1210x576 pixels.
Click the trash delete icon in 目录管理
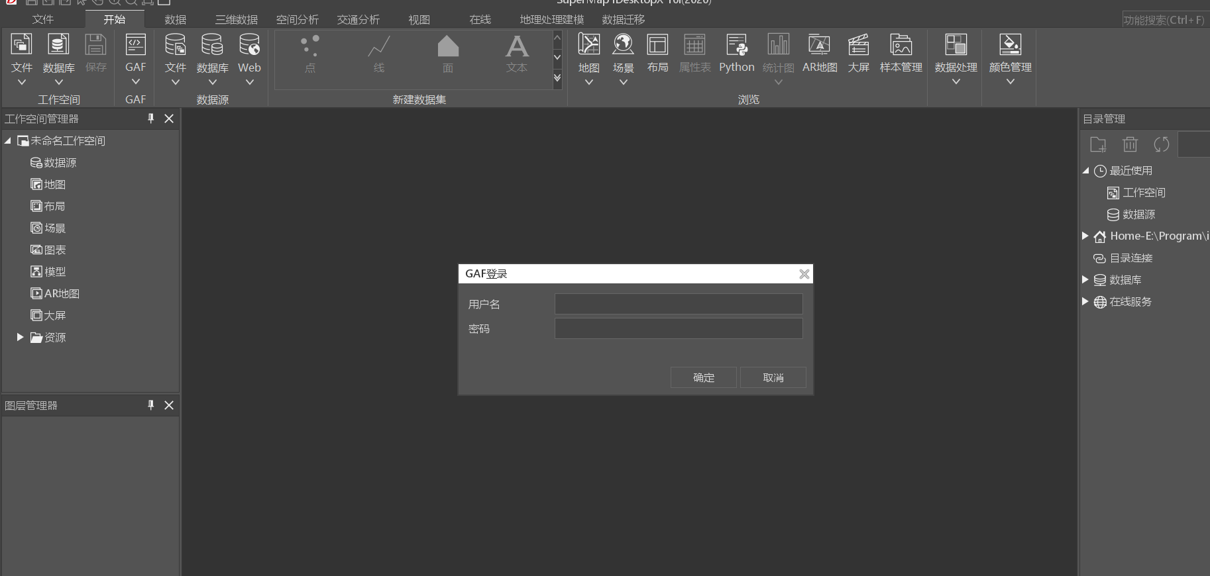point(1130,144)
